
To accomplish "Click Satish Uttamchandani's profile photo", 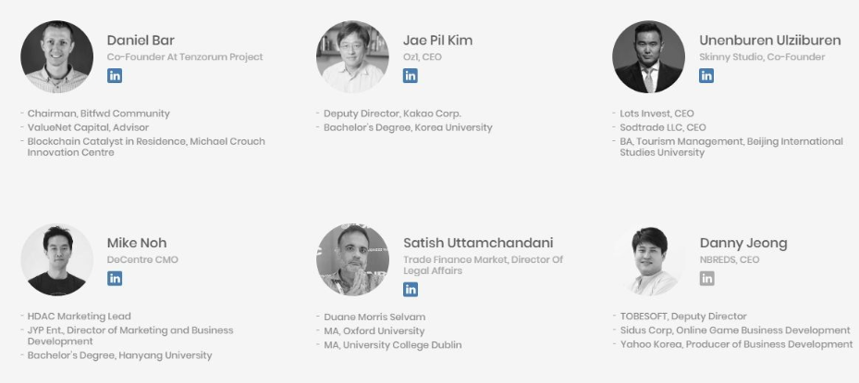I will (x=353, y=260).
